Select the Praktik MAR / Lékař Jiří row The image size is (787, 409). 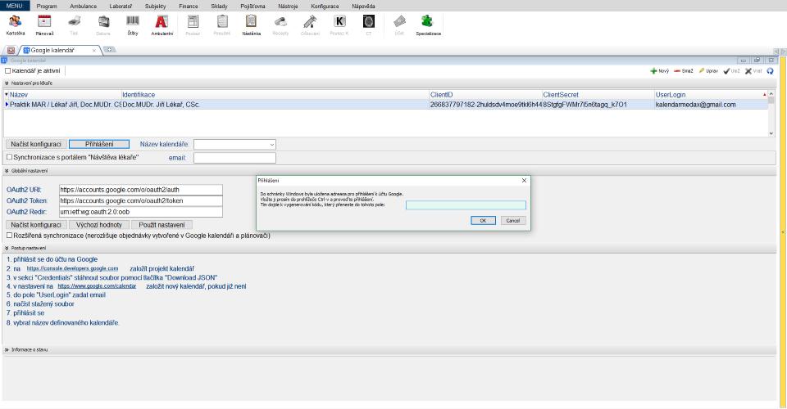[385, 105]
